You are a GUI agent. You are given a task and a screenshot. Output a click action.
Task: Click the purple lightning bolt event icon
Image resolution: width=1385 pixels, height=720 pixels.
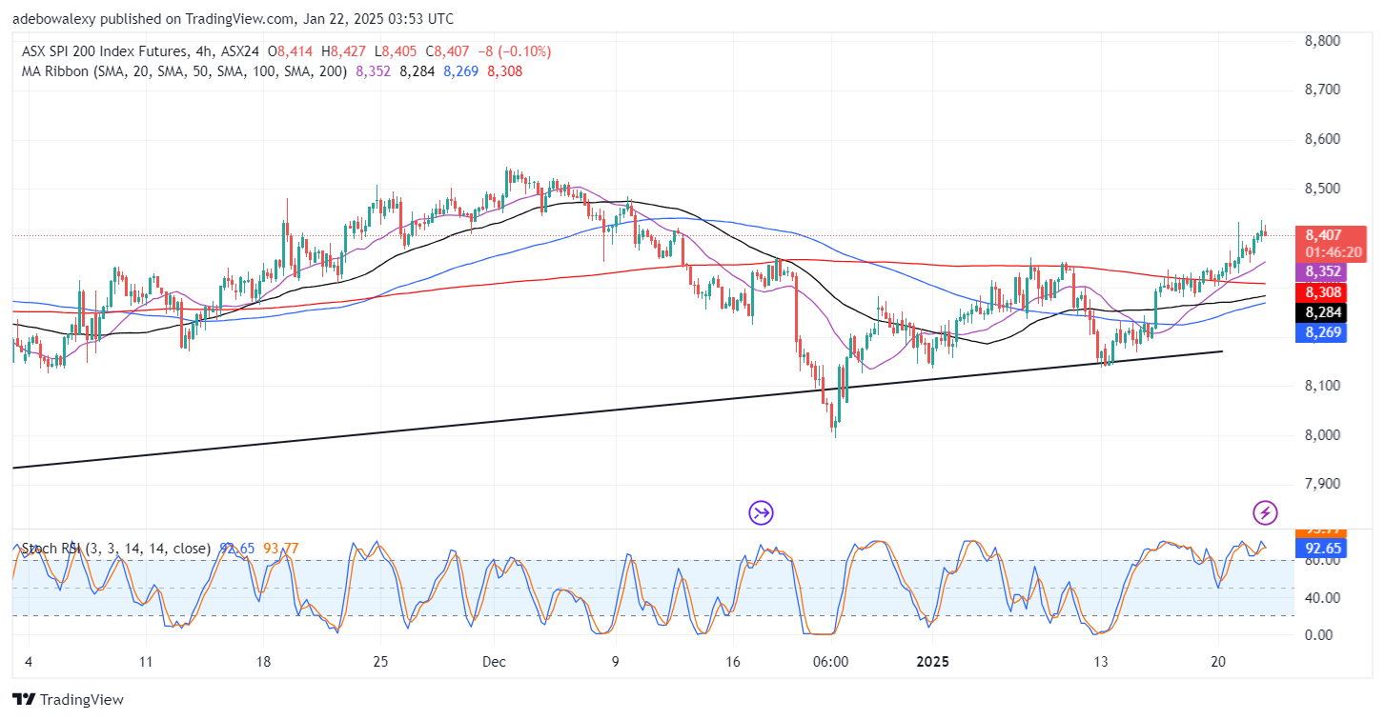coord(1265,513)
